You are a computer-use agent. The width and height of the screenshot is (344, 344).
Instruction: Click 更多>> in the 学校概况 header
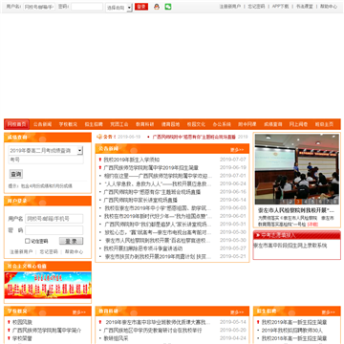coord(79,312)
